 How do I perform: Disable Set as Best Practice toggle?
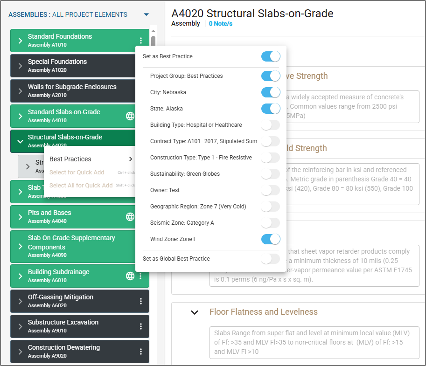click(271, 56)
